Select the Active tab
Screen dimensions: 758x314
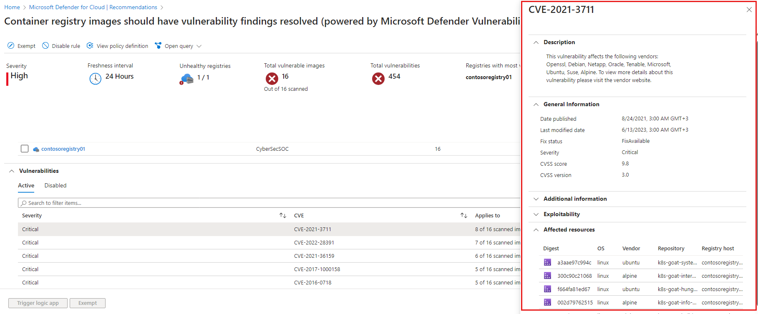pyautogui.click(x=26, y=186)
